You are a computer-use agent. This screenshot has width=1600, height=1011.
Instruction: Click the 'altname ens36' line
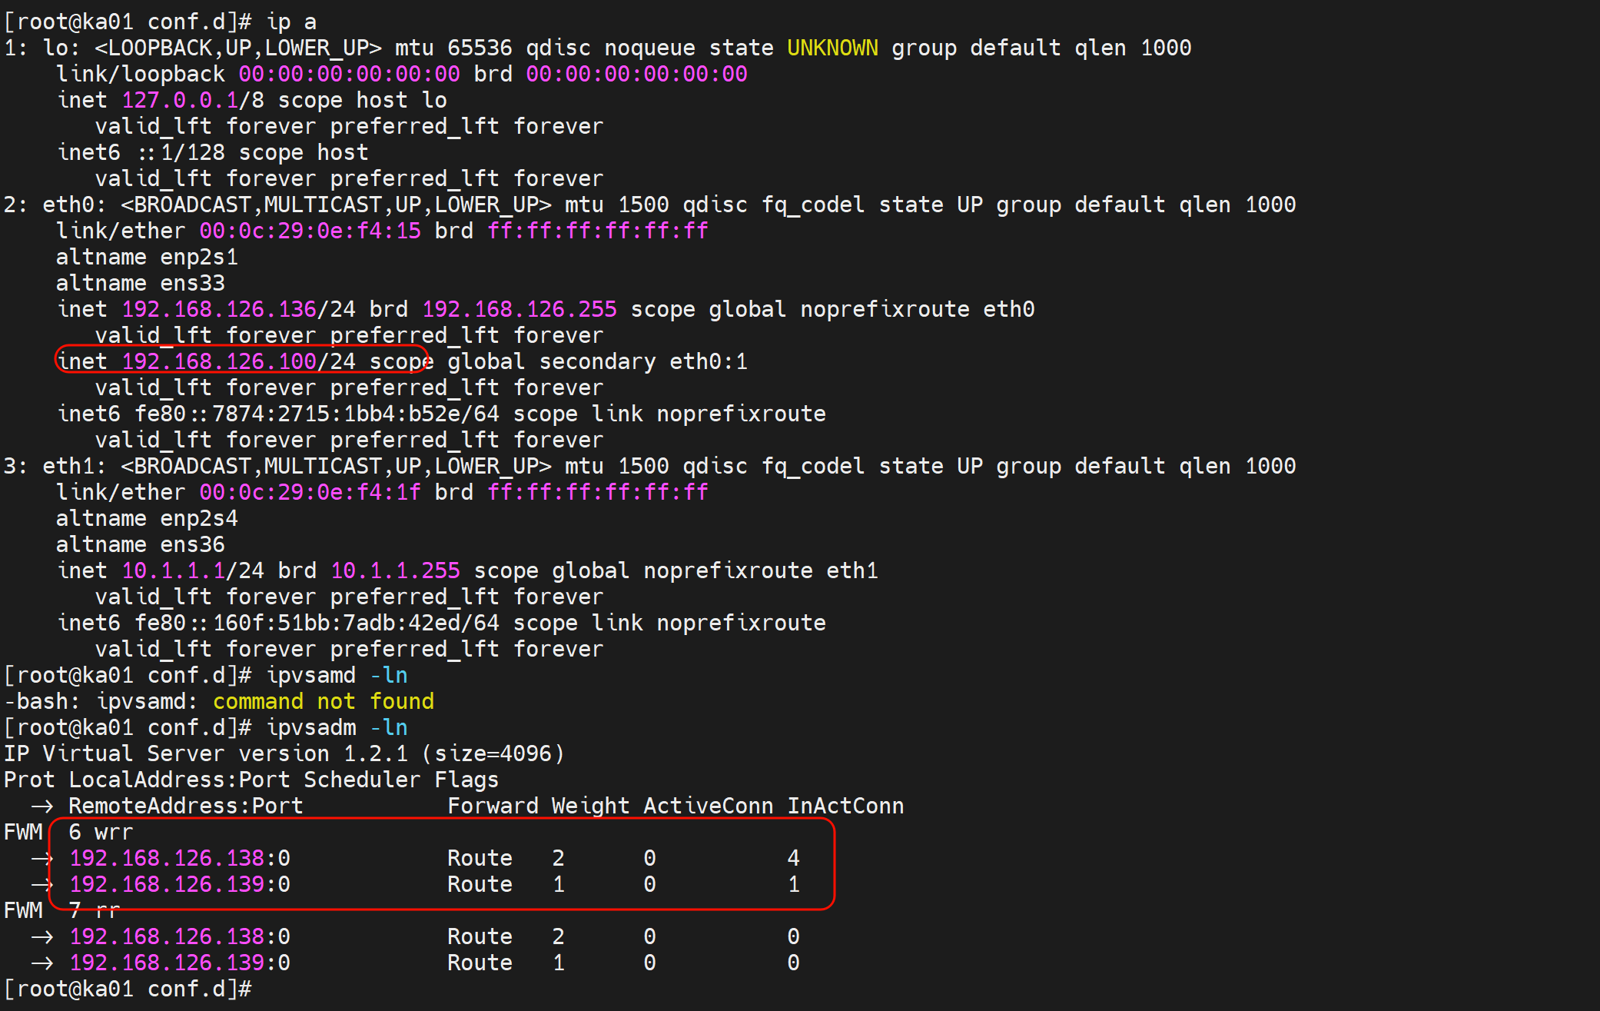coord(140,544)
